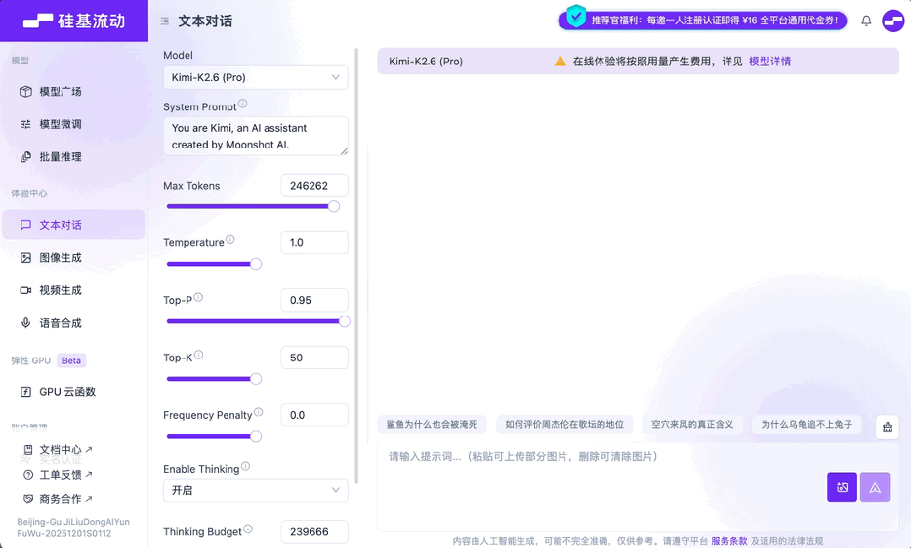Viewport: 911px width, 548px height.
Task: Click the settings panel vertical scrollbar
Action: click(x=356, y=266)
